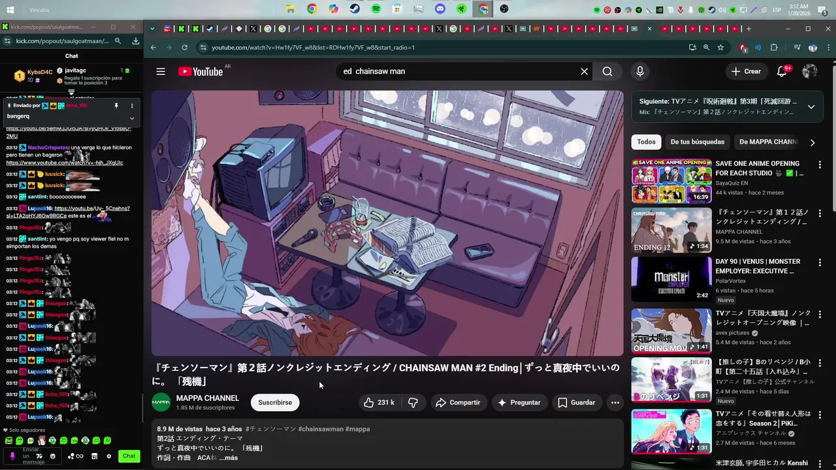
Task: Open MAPPA CHANNEL name link
Action: (208, 398)
